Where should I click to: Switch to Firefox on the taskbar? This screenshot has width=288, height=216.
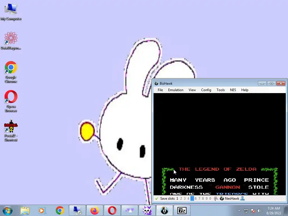point(95,210)
